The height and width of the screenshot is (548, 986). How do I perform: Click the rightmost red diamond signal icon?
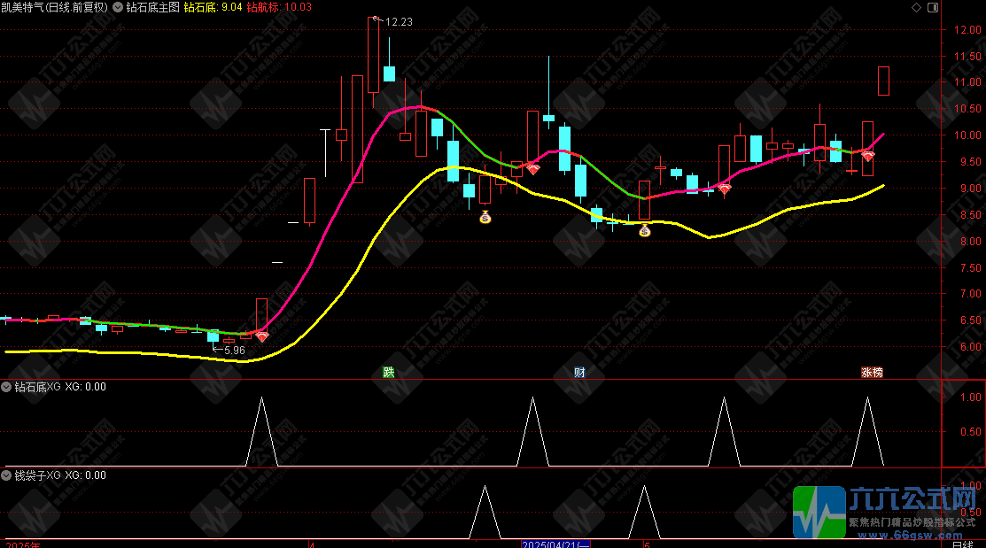tap(868, 156)
